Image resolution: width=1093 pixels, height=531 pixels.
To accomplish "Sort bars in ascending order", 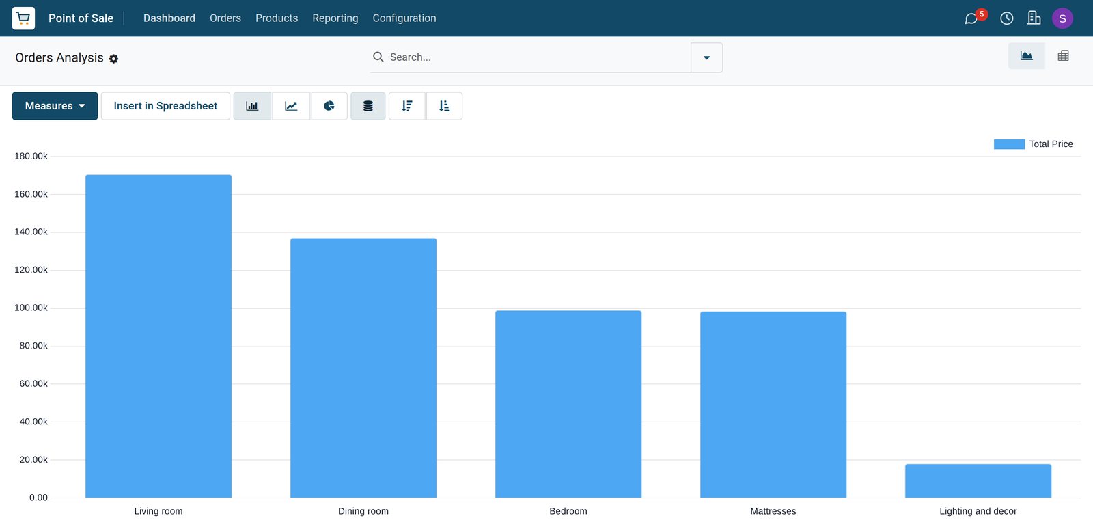I will click(444, 106).
